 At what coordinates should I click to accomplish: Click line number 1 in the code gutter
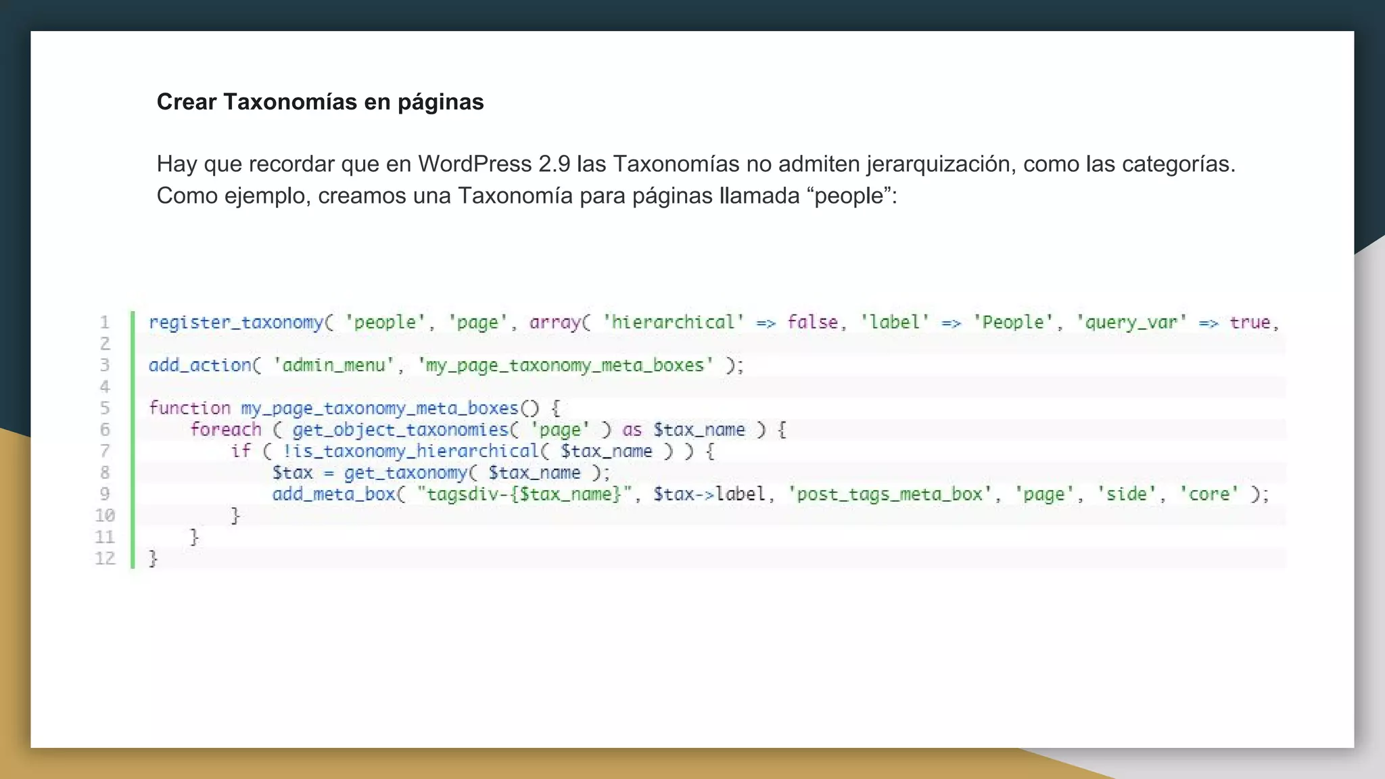pos(105,323)
